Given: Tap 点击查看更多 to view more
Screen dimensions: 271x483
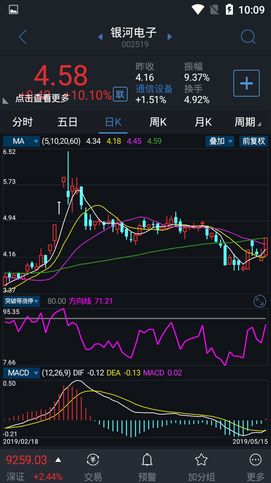Looking at the screenshot, I should pos(42,98).
